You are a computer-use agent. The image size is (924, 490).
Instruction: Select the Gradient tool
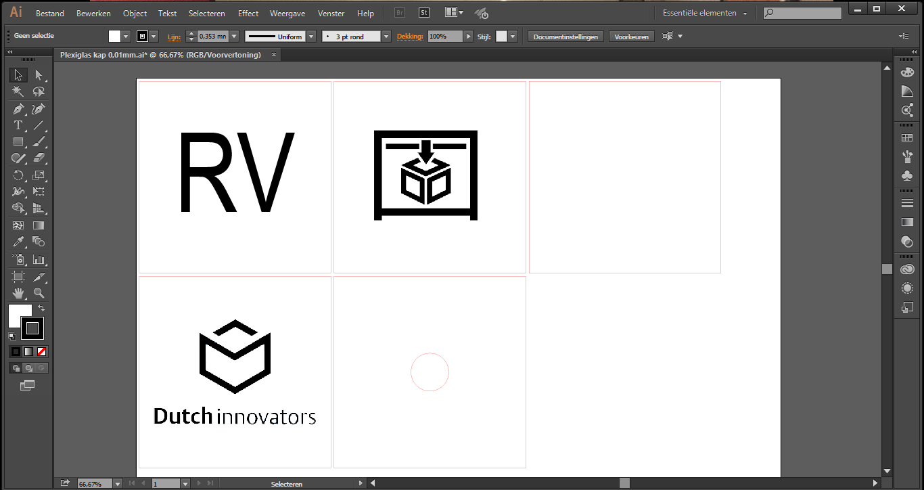coord(39,225)
